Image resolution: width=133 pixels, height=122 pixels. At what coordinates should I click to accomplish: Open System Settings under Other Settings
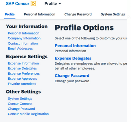20,99
